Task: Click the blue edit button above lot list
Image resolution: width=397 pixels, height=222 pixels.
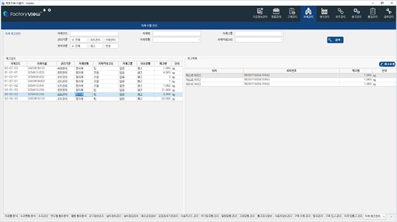Action: click(387, 64)
